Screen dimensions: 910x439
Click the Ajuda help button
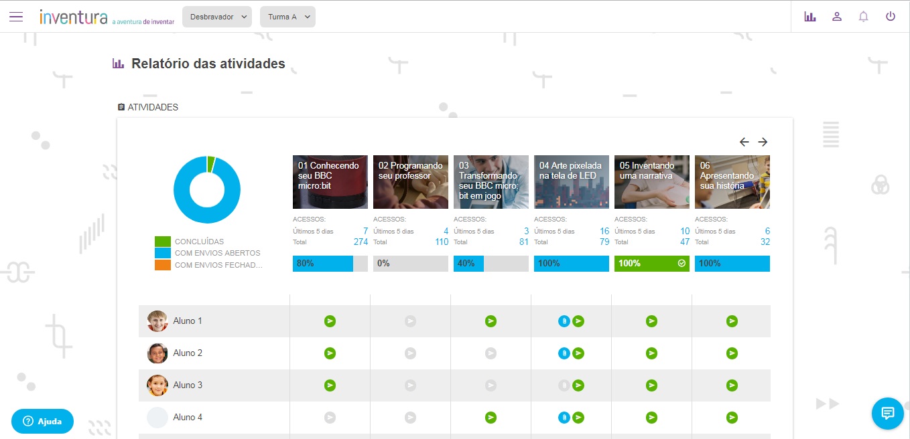pyautogui.click(x=42, y=421)
